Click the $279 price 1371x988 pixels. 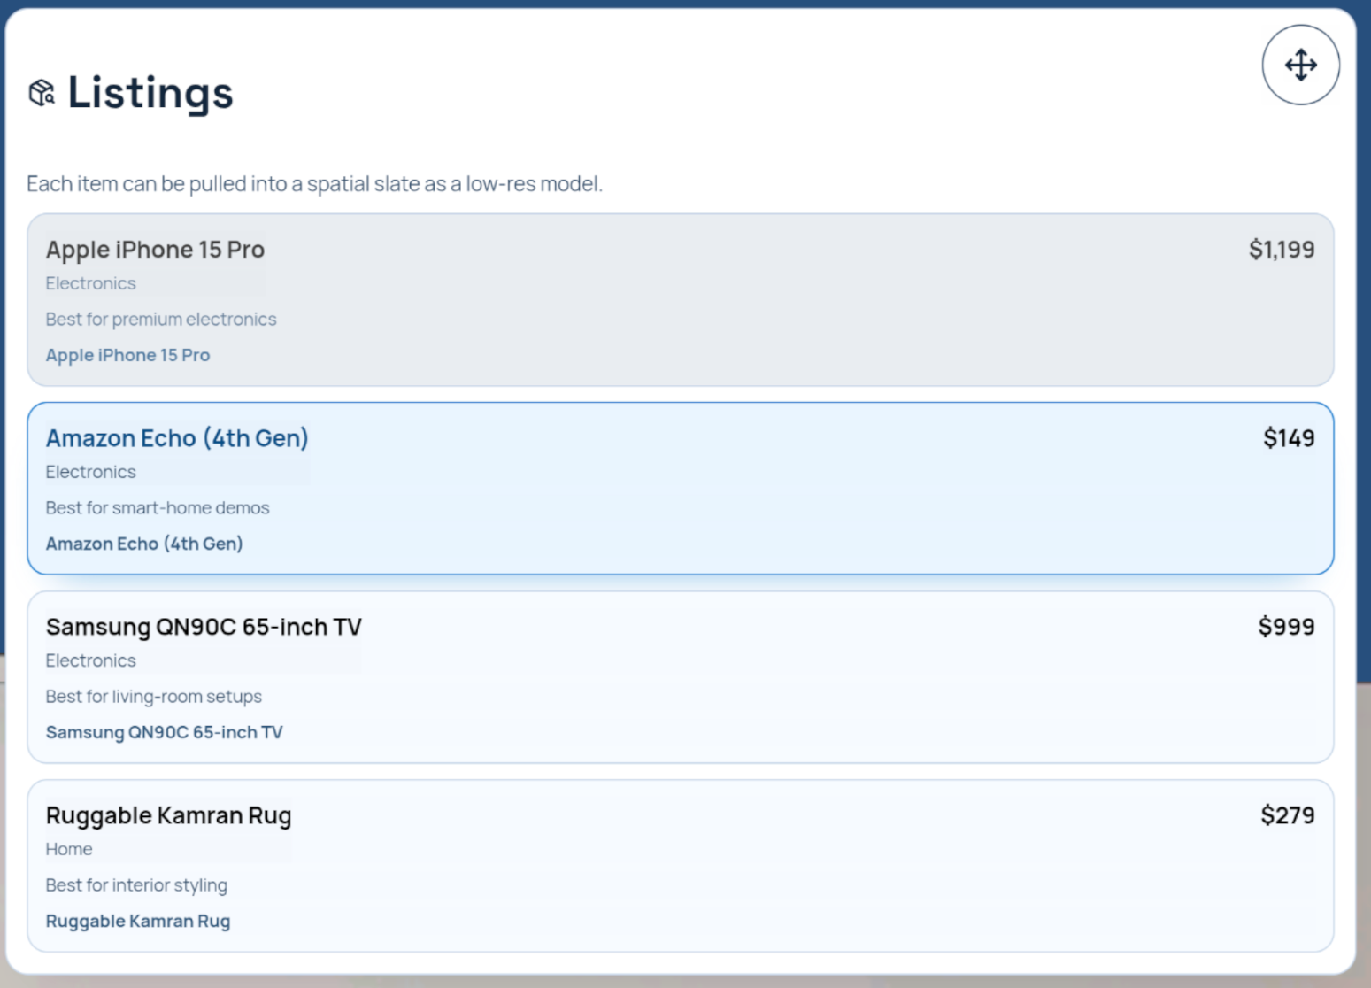point(1288,815)
